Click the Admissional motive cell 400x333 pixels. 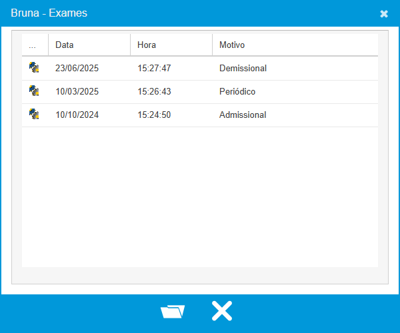pyautogui.click(x=243, y=115)
